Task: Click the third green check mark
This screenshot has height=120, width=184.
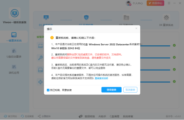Action: [174, 70]
